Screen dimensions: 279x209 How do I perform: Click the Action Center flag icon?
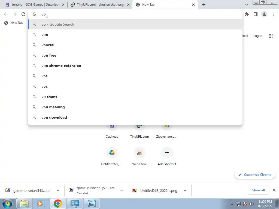click(x=245, y=204)
